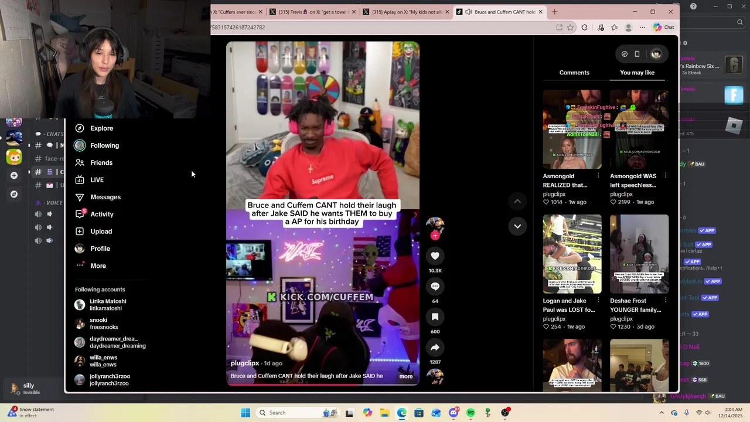
Task: Open browser Settings and more menu
Action: 642,28
